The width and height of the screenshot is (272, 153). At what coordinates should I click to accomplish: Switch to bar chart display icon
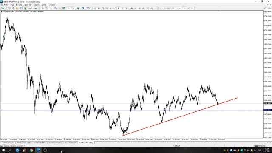pyautogui.click(x=42, y=8)
